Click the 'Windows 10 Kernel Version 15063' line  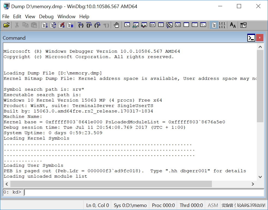pyautogui.click(x=83, y=100)
